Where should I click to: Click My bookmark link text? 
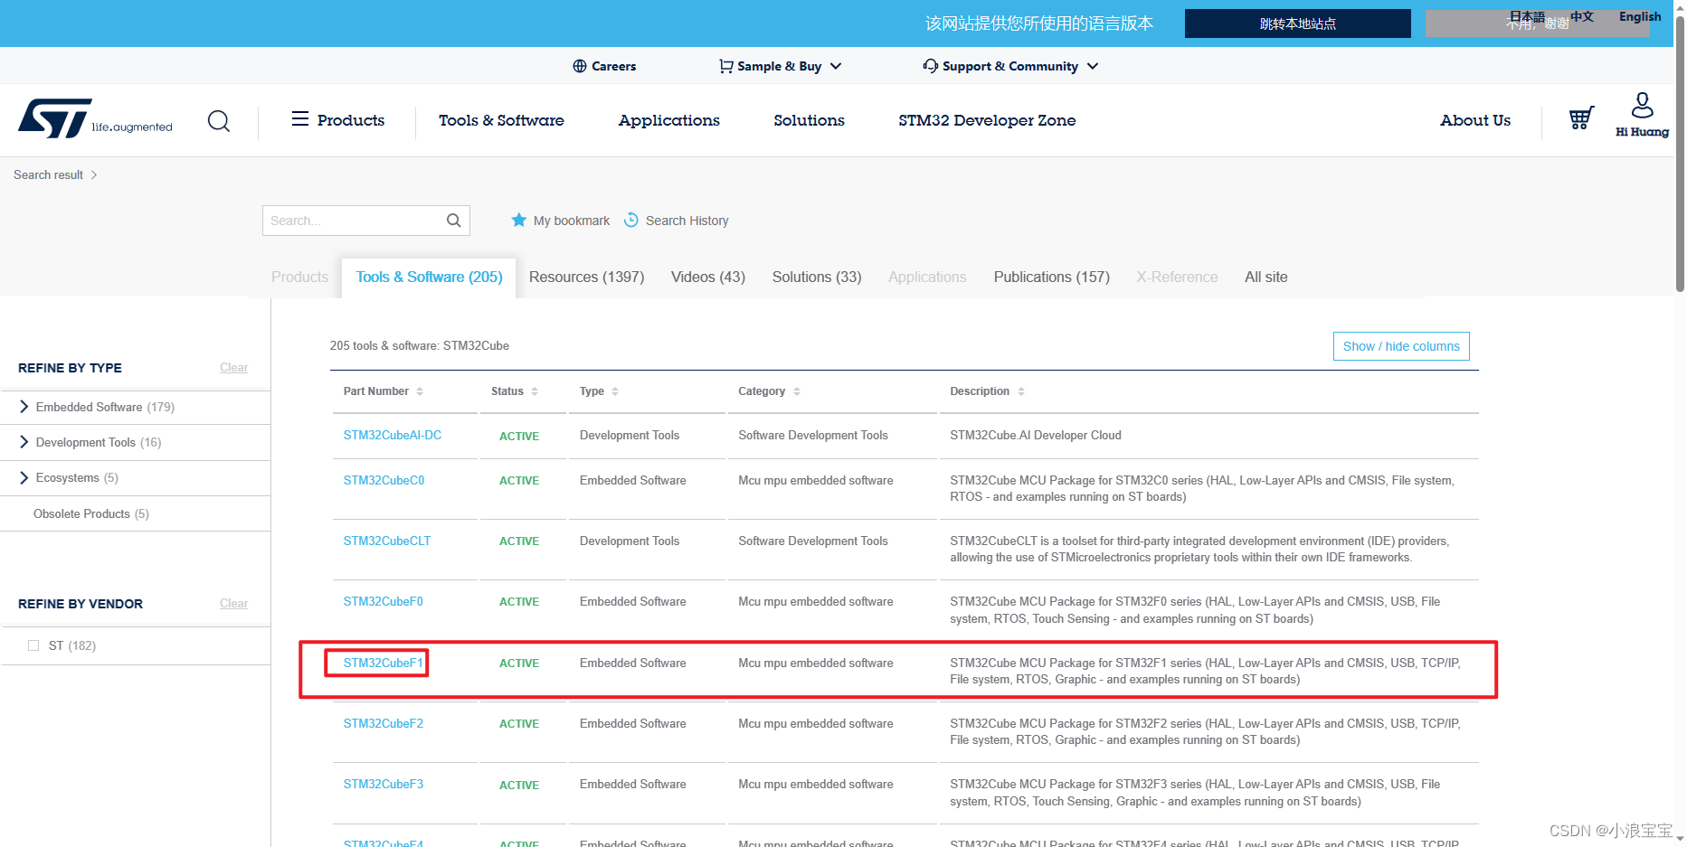[x=572, y=221]
